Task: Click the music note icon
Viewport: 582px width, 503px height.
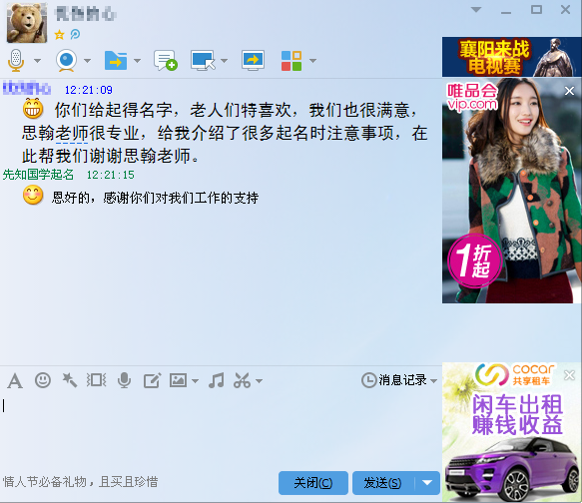Action: click(x=217, y=380)
